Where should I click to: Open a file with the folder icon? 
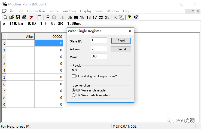[11, 17]
